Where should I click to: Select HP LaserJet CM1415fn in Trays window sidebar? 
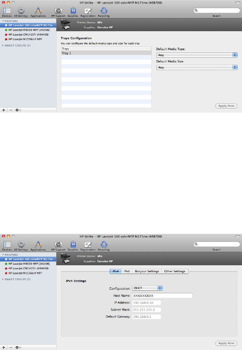[x=28, y=35]
